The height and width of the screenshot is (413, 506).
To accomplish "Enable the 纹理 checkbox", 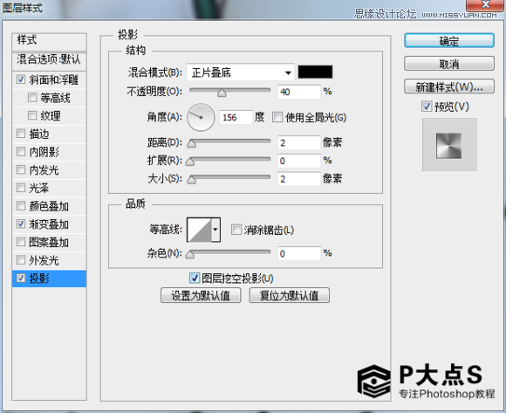I will pos(32,115).
